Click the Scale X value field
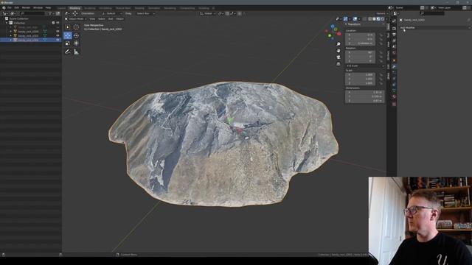Screen dimensions: 472x265 360,74
